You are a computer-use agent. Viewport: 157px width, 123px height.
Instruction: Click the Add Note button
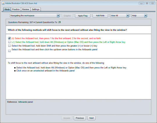pos(100,16)
